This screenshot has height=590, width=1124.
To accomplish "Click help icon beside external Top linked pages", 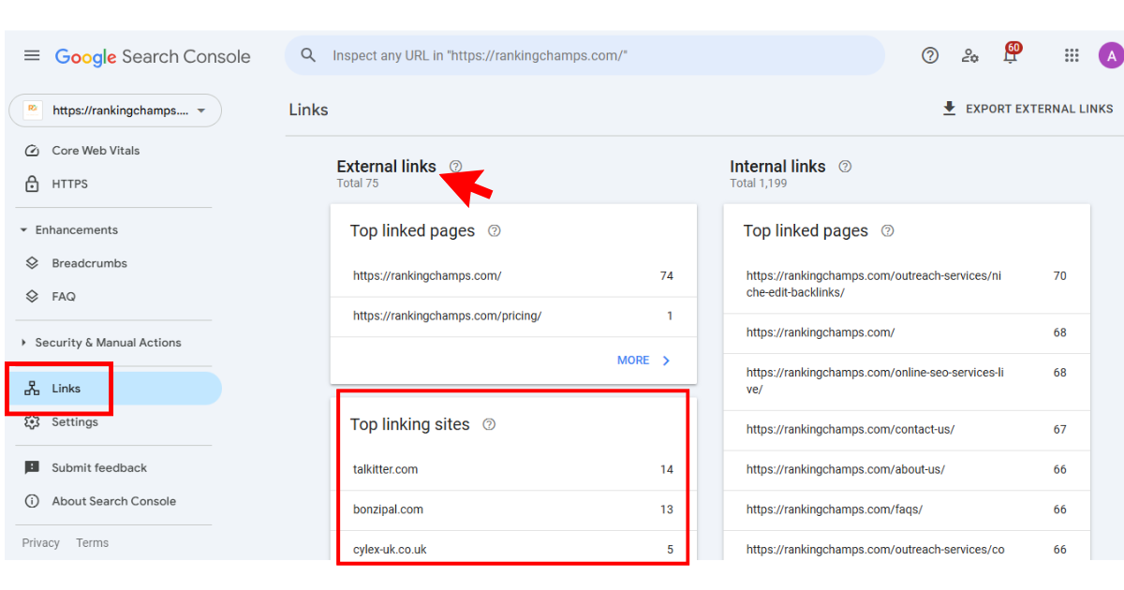I will [495, 230].
